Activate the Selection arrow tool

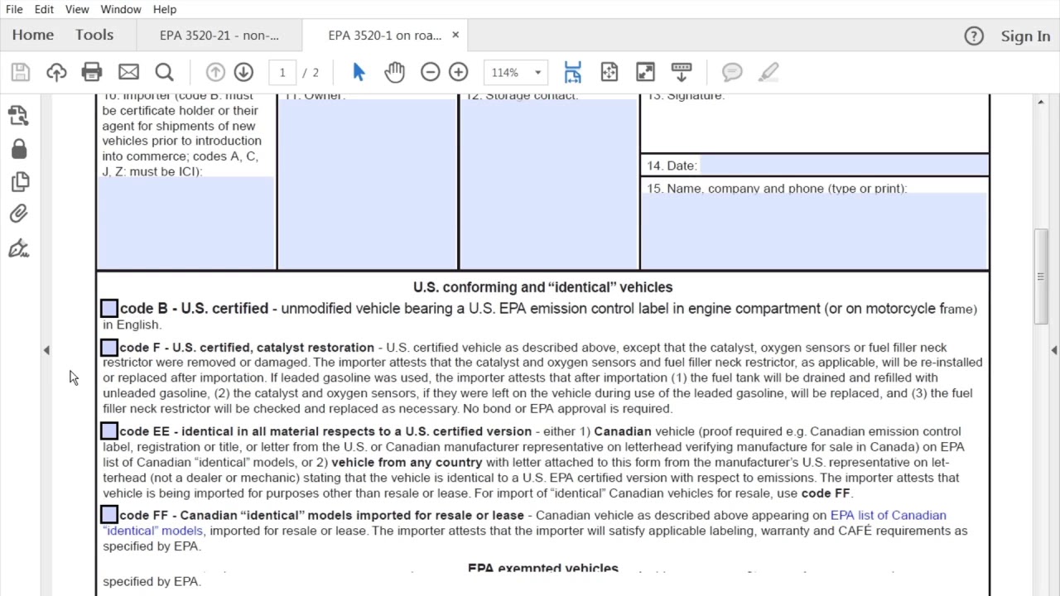click(x=359, y=72)
